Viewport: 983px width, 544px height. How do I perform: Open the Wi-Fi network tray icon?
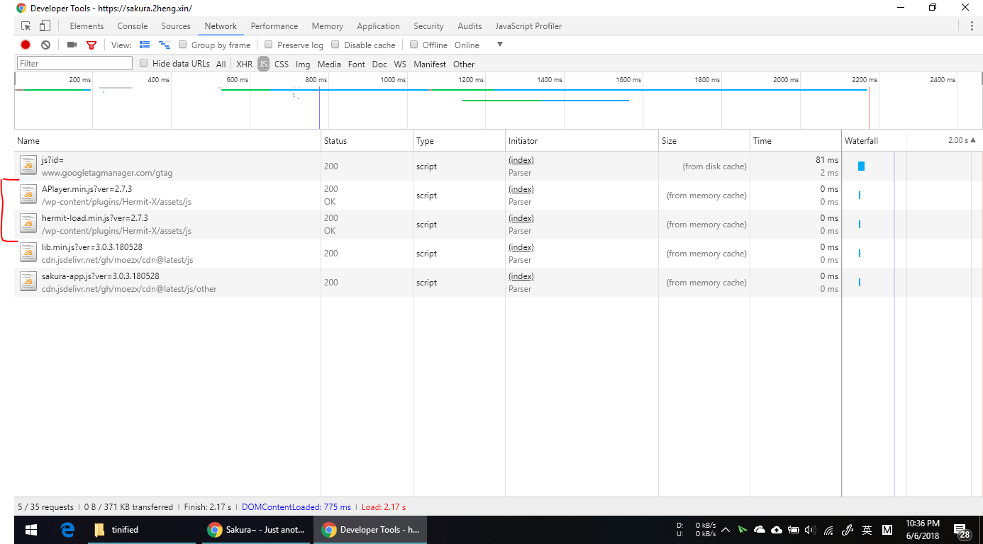828,530
